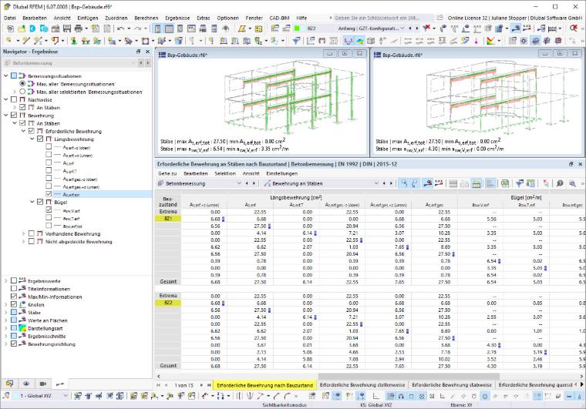Enable the Vorhandene Bewehrung checkbox
The width and height of the screenshot is (586, 409).
pyautogui.click(x=32, y=233)
